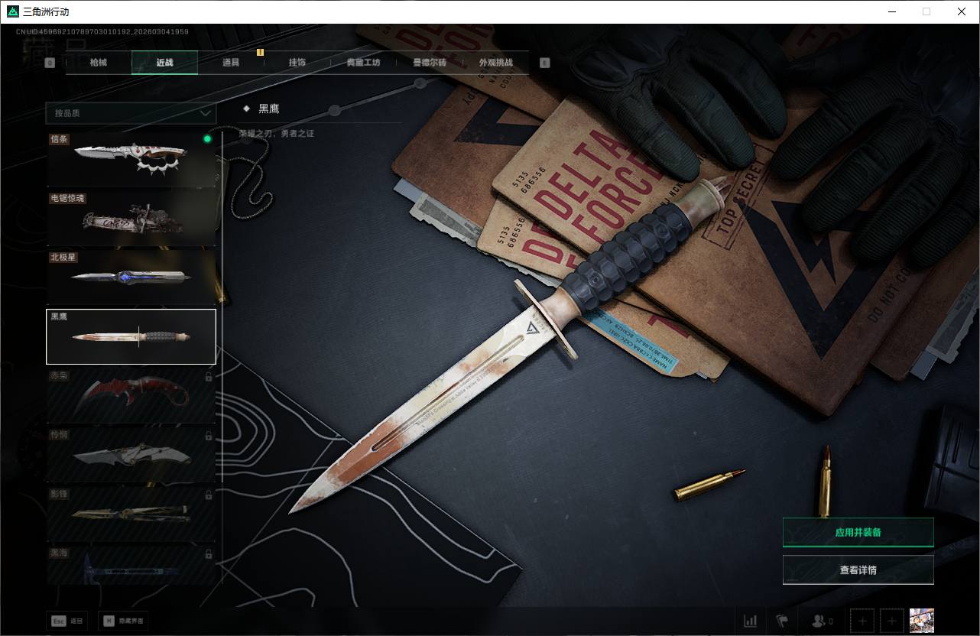Click the yellow notification marker above 道具
Screen dimensions: 980x636
click(260, 52)
